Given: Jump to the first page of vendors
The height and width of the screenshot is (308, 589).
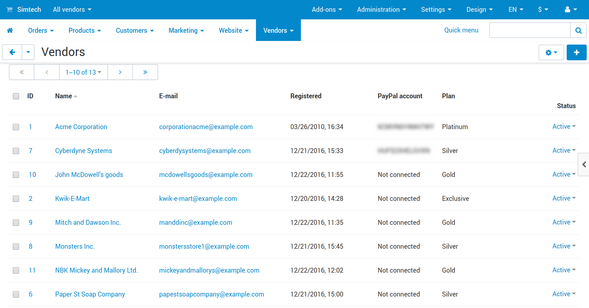Looking at the screenshot, I should click(x=22, y=72).
